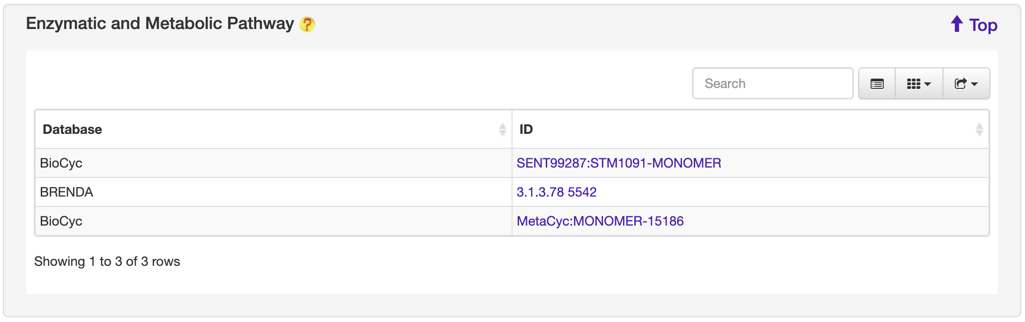Image resolution: width=1025 pixels, height=322 pixels.
Task: Open the 3.1.3.78 5542 BRENDA link
Action: click(x=556, y=192)
